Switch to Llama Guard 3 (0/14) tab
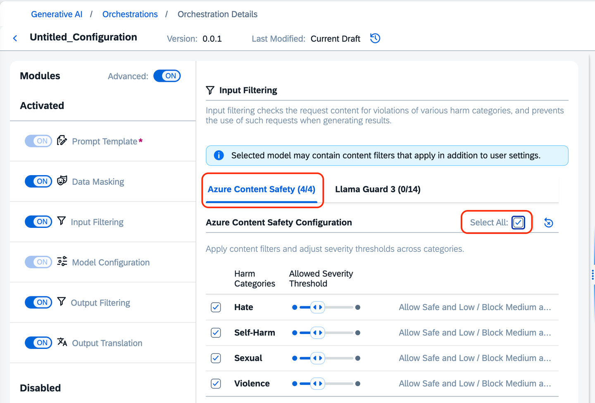Viewport: 595px width, 403px height. coord(378,190)
